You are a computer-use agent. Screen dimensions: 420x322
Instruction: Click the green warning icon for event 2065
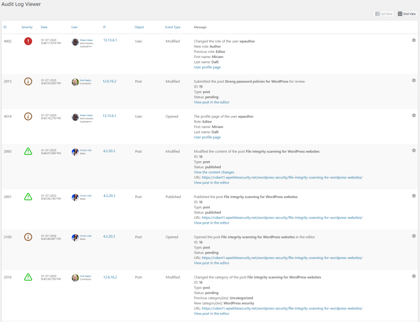click(x=28, y=151)
